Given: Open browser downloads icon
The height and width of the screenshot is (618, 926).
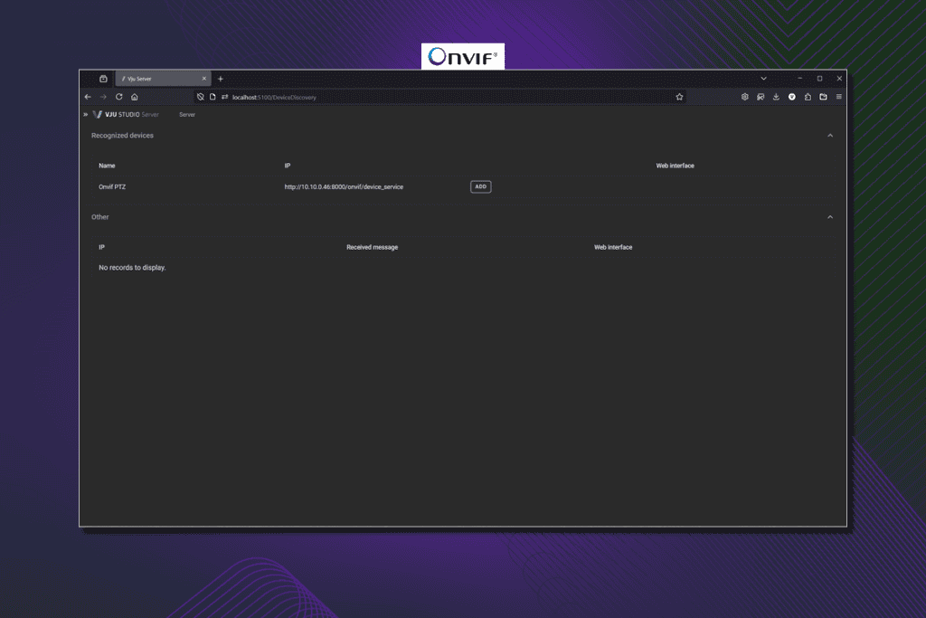Looking at the screenshot, I should coord(776,97).
